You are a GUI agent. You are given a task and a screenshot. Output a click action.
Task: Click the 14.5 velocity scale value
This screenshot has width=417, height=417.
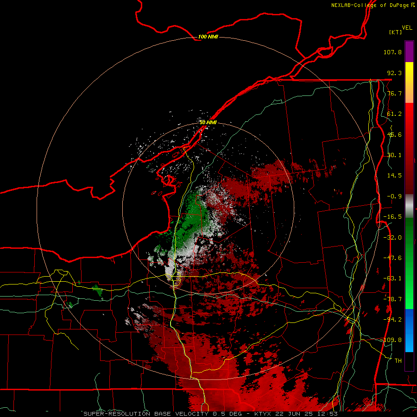394,176
